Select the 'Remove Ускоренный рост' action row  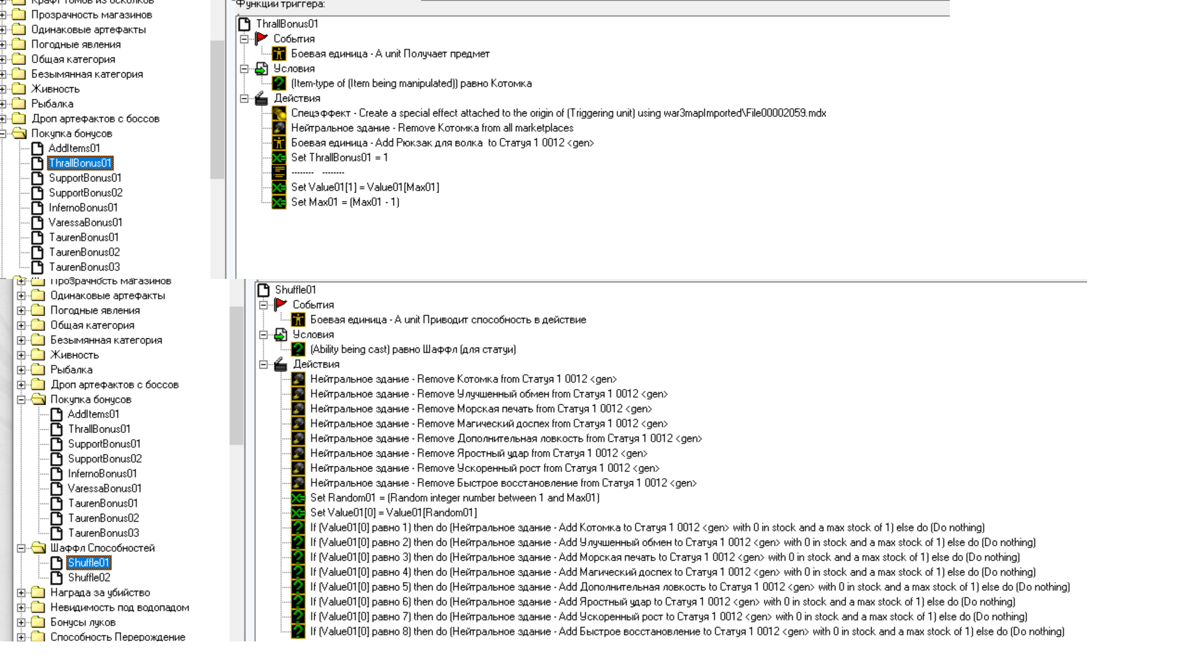click(485, 468)
